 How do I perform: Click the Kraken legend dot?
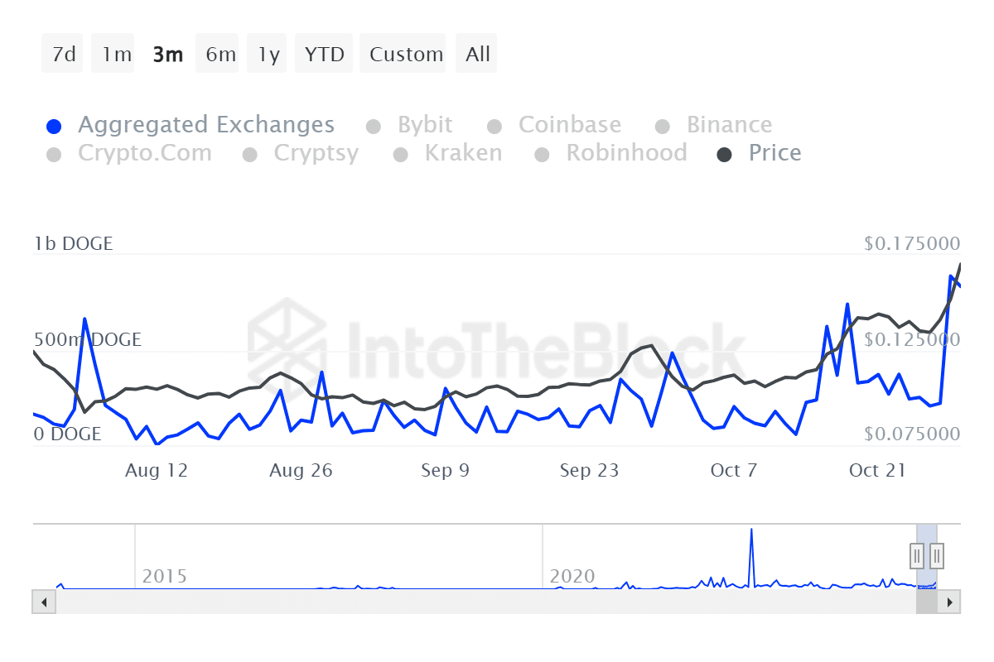pos(401,155)
